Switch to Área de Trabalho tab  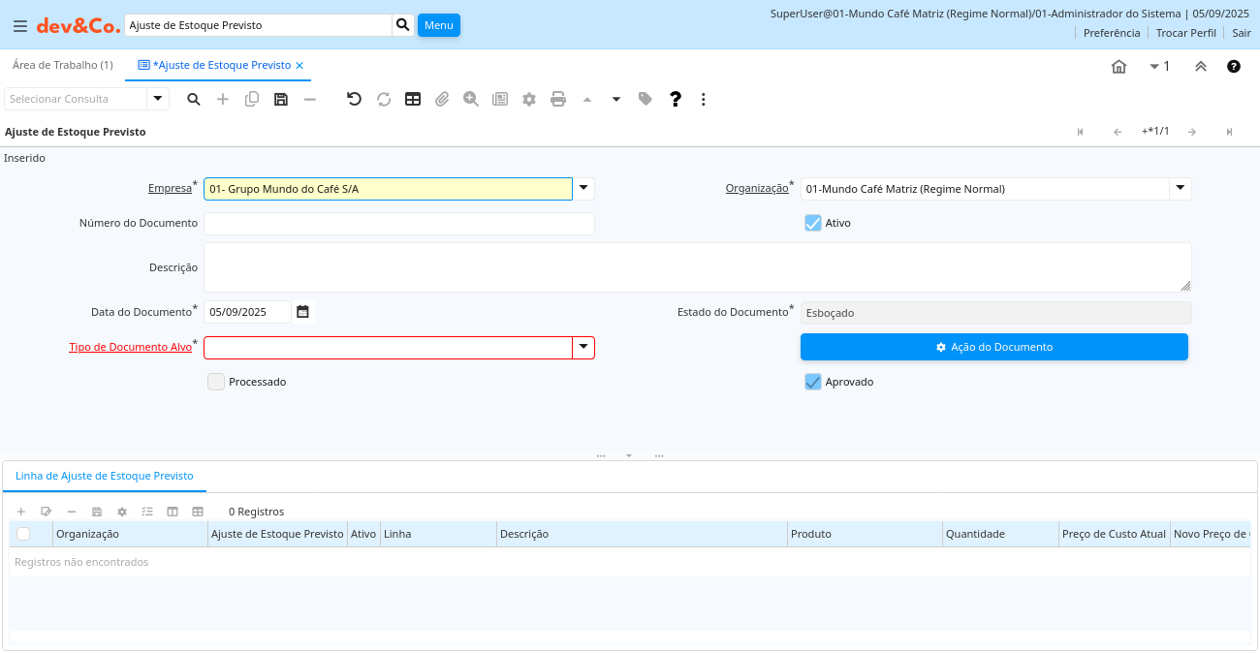pyautogui.click(x=62, y=65)
